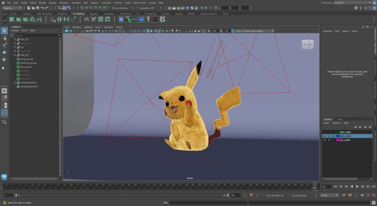
Task: Select Body_groom in the Outliner
Action: click(x=26, y=59)
